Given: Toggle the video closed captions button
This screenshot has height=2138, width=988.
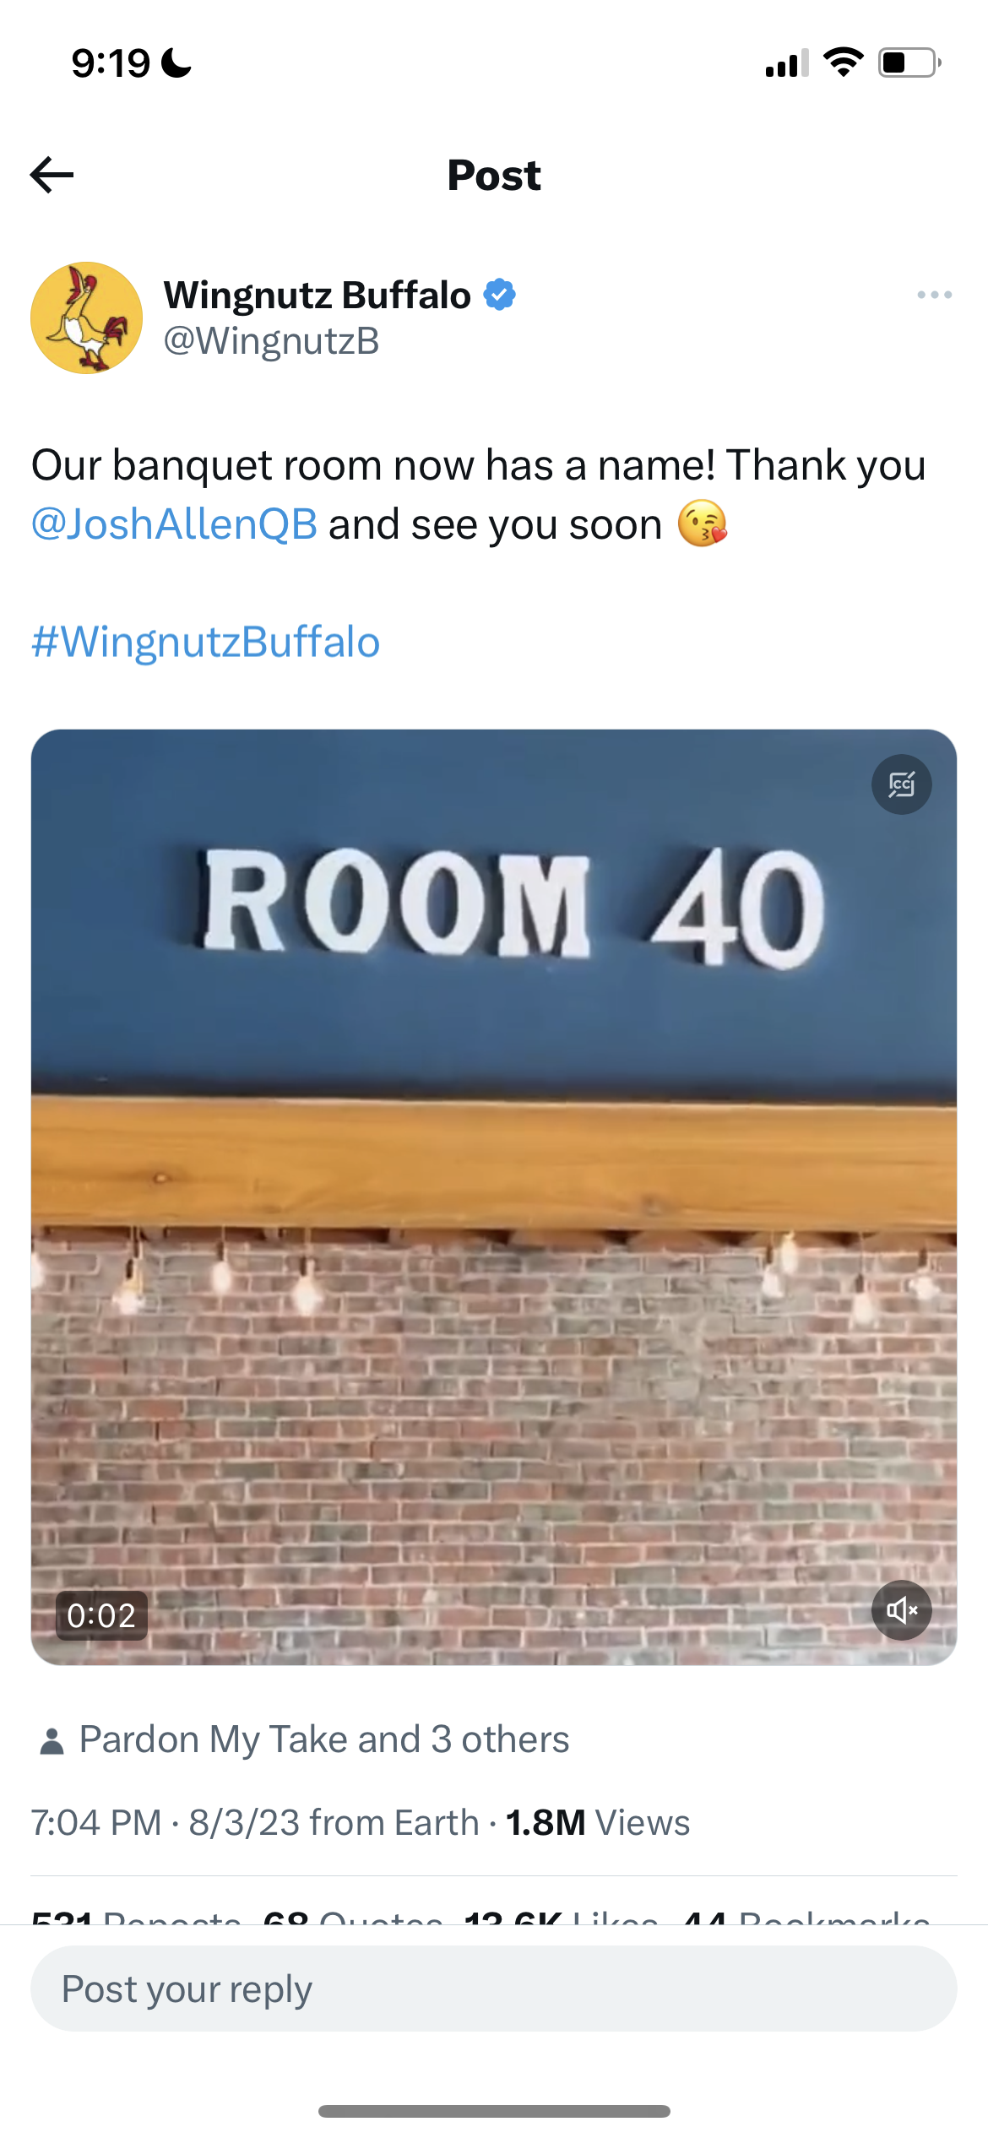Looking at the screenshot, I should tap(901, 784).
